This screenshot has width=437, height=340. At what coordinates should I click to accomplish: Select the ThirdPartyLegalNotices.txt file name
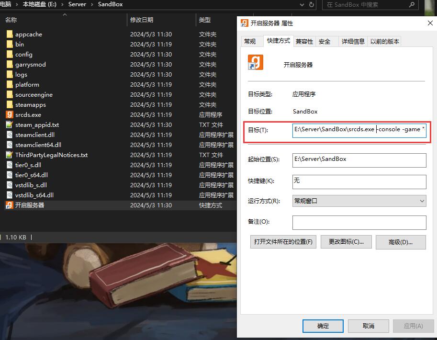click(x=52, y=155)
